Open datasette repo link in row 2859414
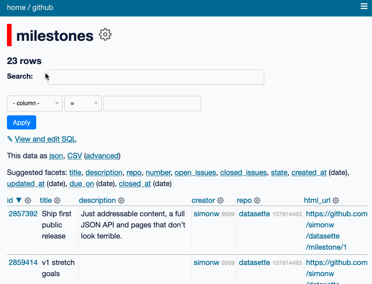 255,263
